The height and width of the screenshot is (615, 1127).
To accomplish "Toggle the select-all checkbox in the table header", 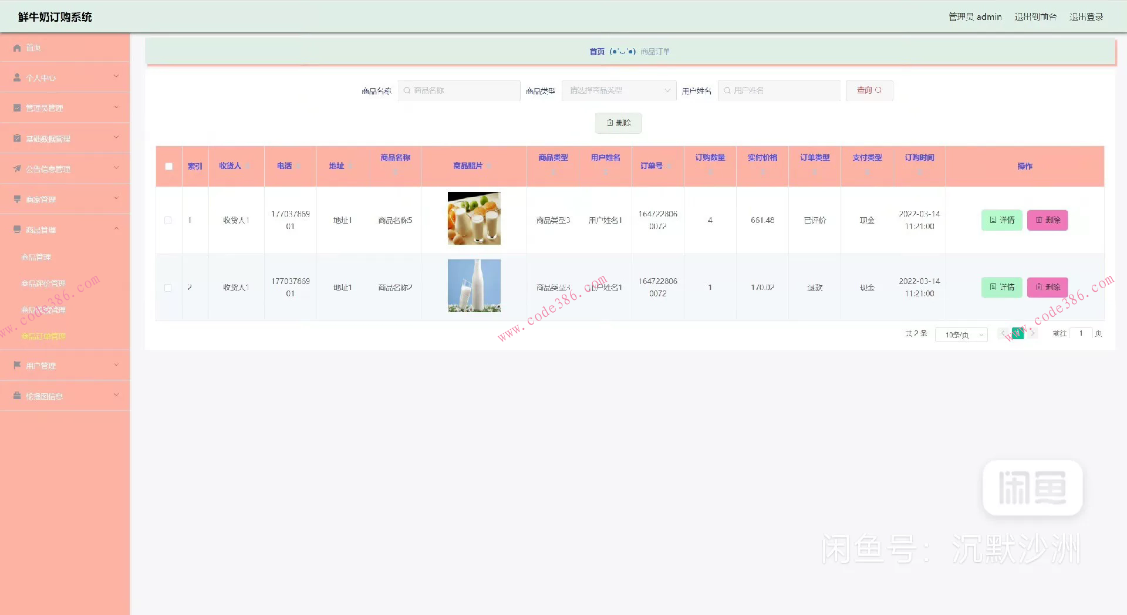I will pos(169,167).
